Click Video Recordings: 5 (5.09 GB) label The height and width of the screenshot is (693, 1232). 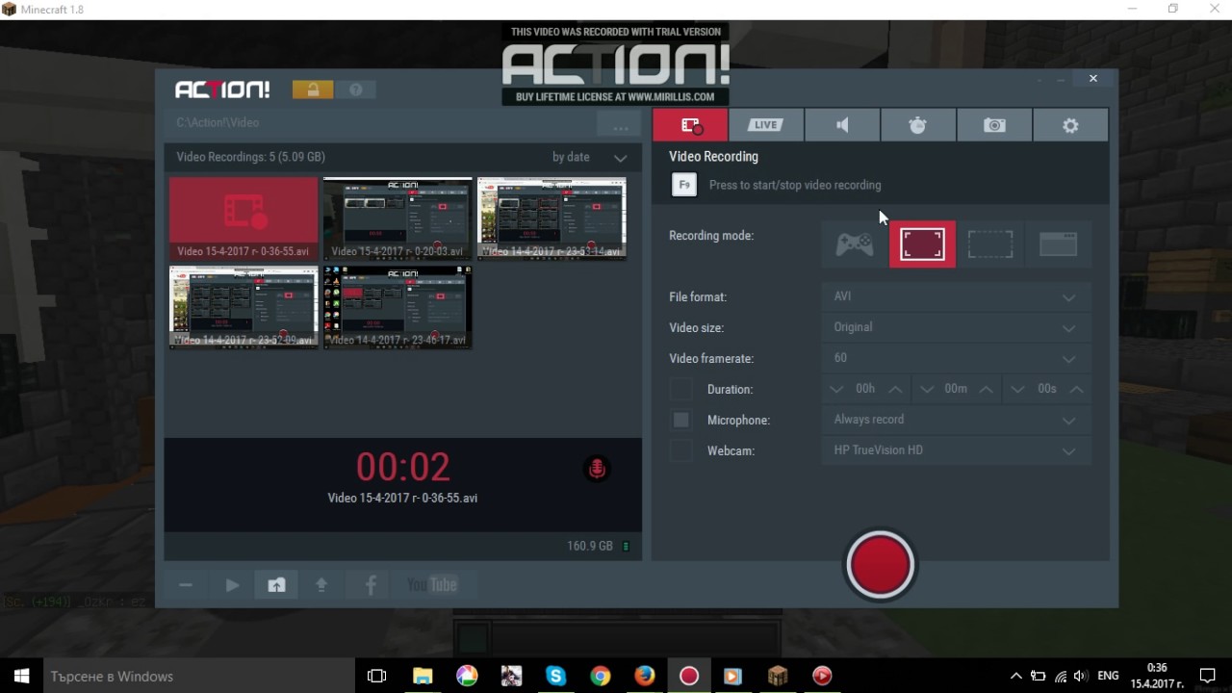pyautogui.click(x=251, y=157)
